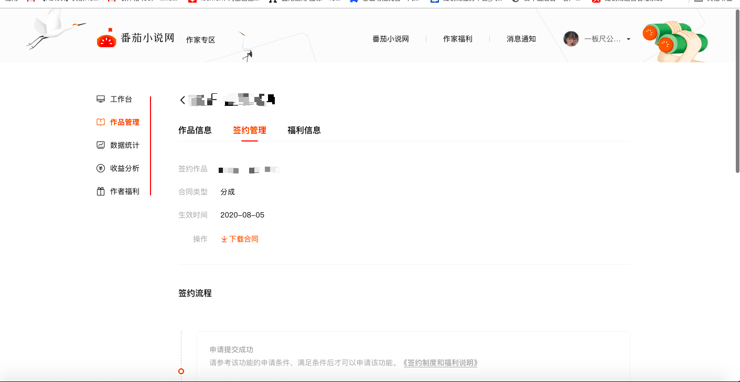
Task: Open 作家福利 in top navigation
Action: [x=458, y=39]
